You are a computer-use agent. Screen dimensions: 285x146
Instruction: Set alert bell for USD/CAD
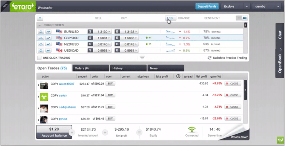[41, 51]
